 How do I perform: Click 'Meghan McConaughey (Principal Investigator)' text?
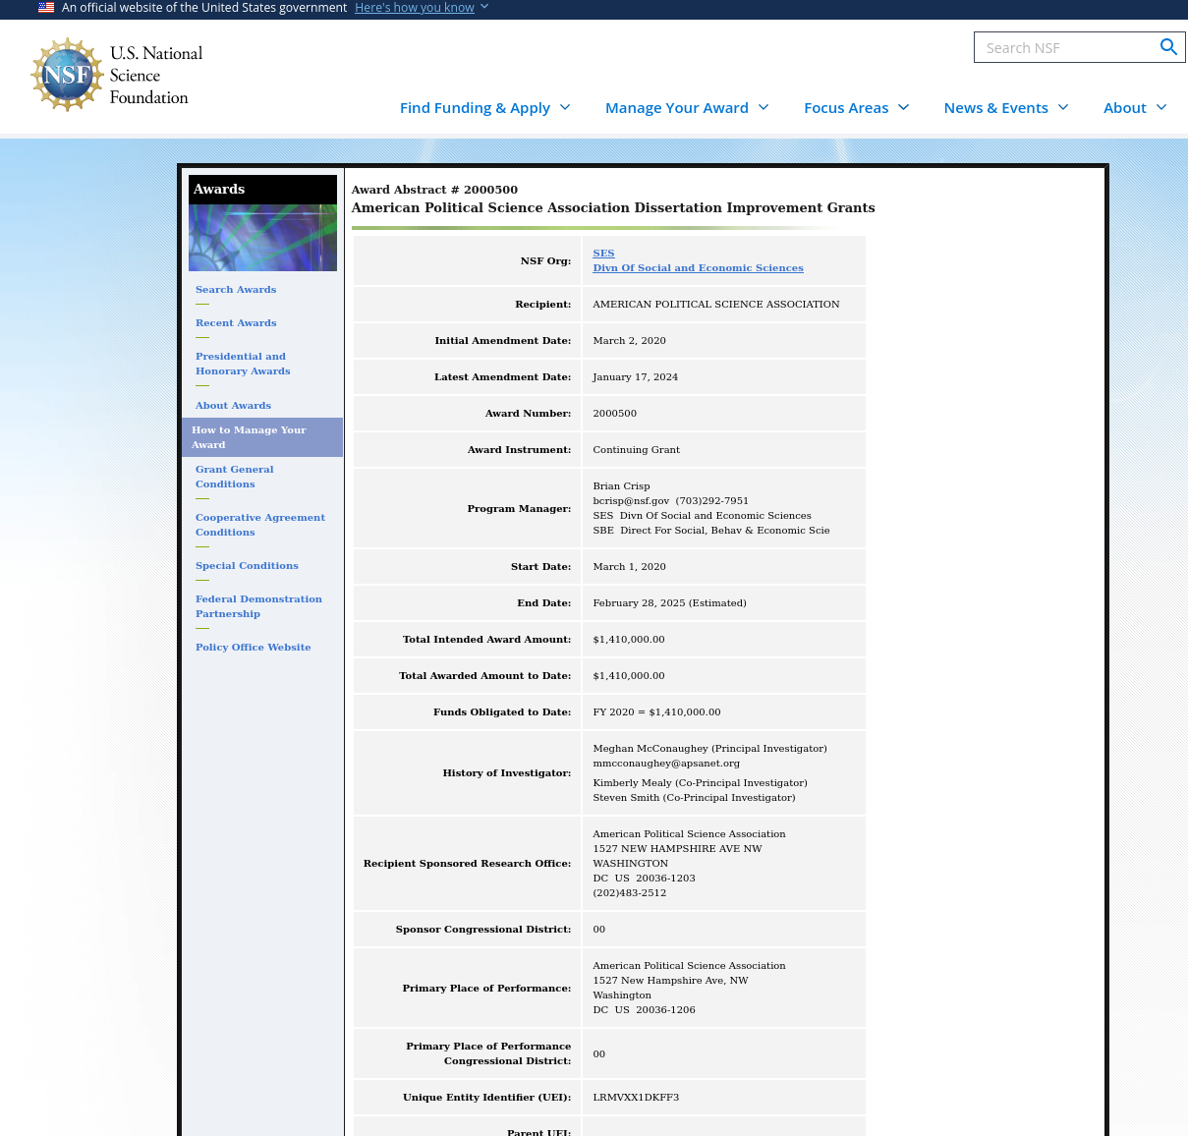(x=709, y=749)
